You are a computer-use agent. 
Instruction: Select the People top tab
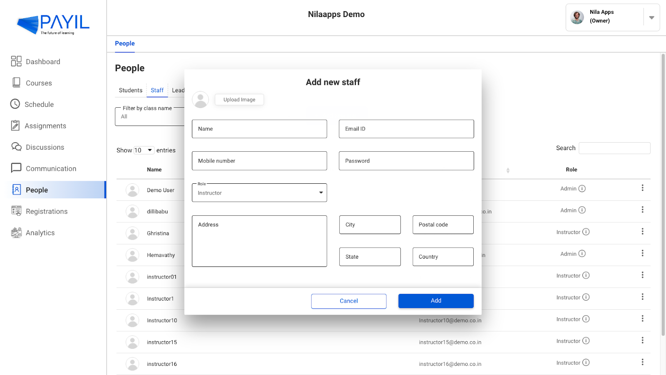125,43
